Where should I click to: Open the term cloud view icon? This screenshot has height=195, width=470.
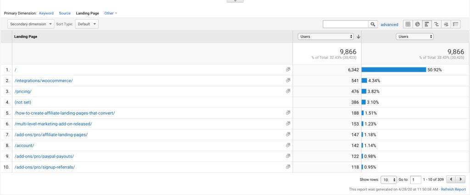click(x=446, y=24)
